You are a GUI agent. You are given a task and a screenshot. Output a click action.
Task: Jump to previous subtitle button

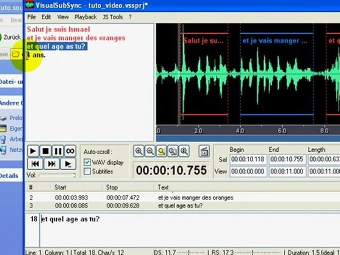coord(35,164)
